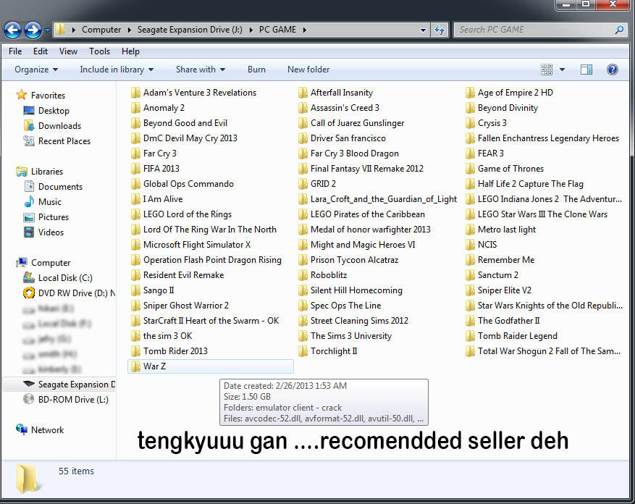Screen dimensions: 635x504
Task: Open the view options dropdown arrow
Action: point(562,70)
